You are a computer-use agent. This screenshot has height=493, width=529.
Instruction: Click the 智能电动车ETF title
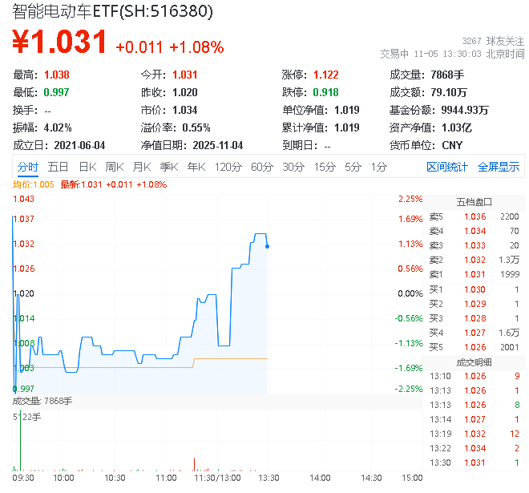click(x=112, y=11)
